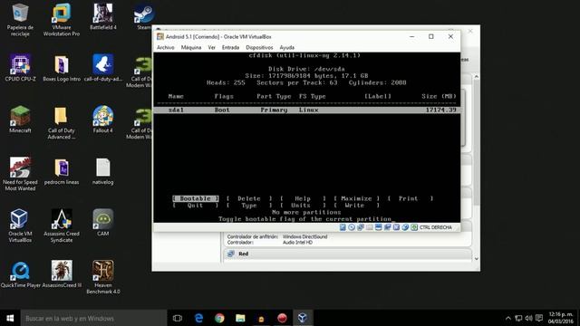580x326 pixels.
Task: Click the Maximize option in cfdisk
Action: (x=356, y=198)
